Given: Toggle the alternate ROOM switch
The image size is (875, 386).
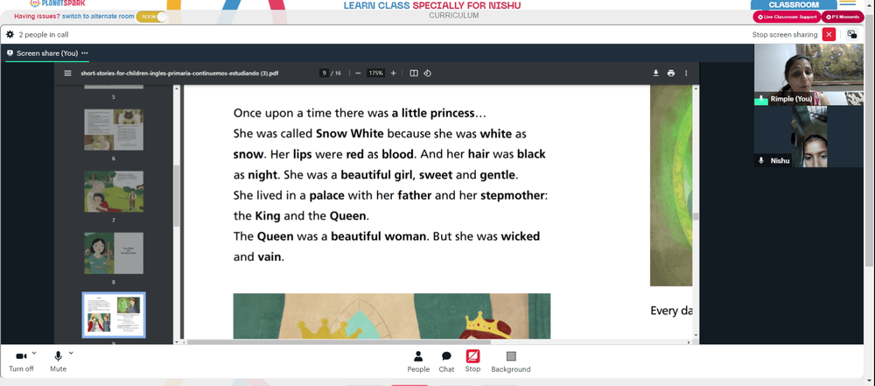Looking at the screenshot, I should 151,17.
